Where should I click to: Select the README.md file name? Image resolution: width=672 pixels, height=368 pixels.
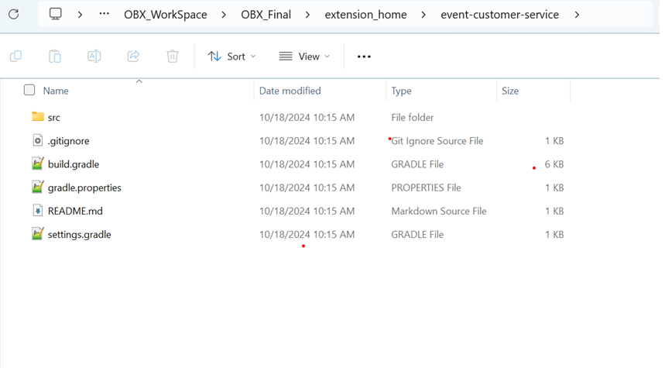click(x=75, y=211)
